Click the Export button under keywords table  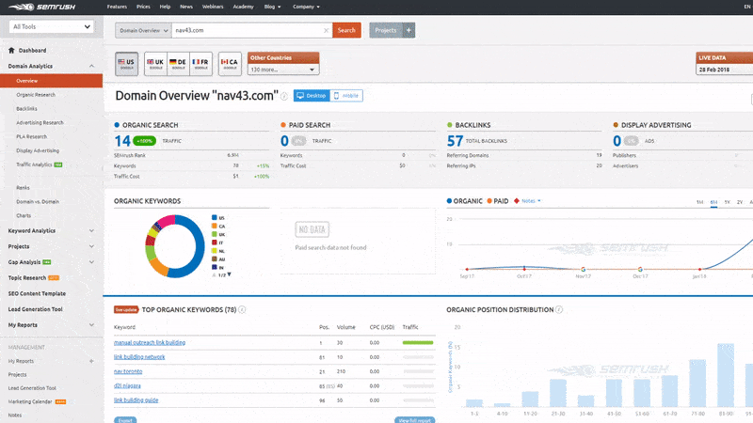point(125,420)
